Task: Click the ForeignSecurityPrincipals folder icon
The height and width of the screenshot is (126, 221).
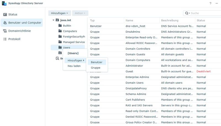Action: [60, 37]
